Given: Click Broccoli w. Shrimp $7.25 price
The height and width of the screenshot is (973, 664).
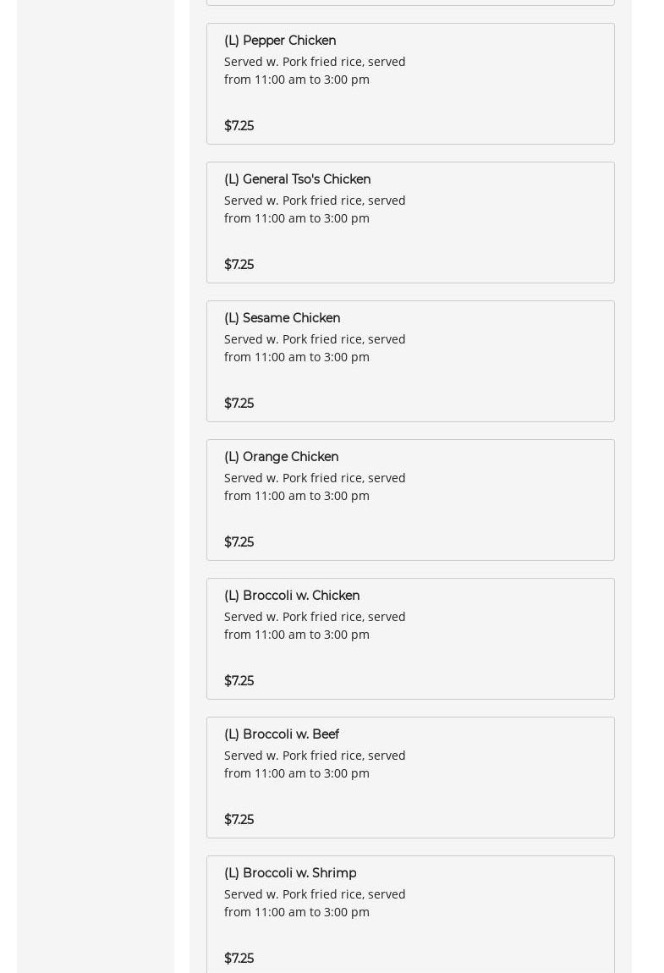Looking at the screenshot, I should point(239,959).
